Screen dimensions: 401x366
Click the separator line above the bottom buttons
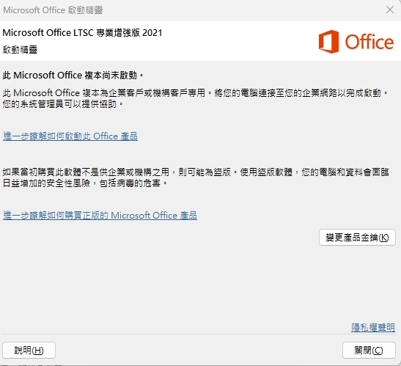pos(199,334)
